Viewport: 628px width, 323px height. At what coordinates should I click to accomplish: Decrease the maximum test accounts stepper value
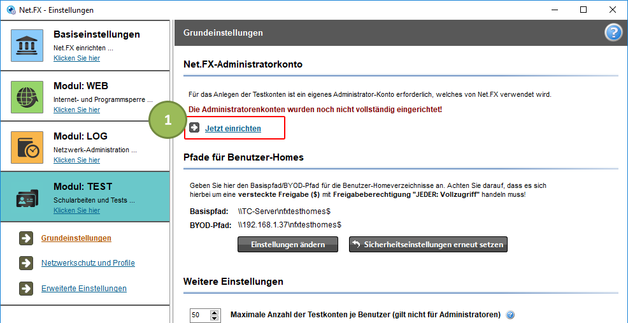point(215,318)
